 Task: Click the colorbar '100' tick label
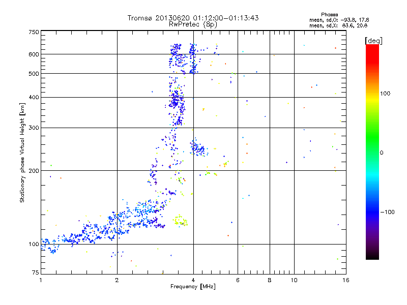click(x=385, y=94)
